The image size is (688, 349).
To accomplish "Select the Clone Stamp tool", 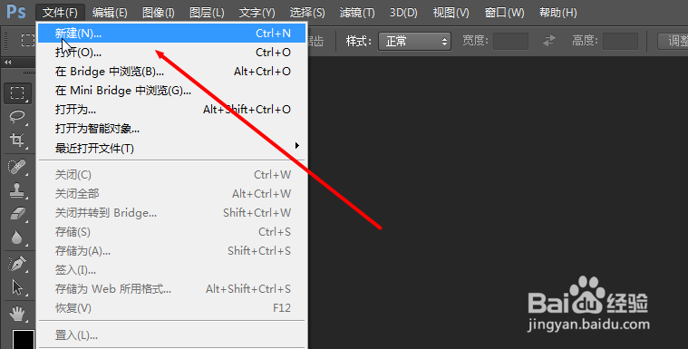I will [x=17, y=190].
